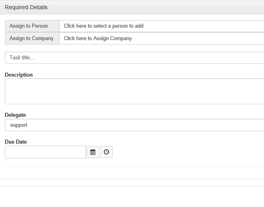Select the "support" value in Delegate
The height and width of the screenshot is (207, 264).
pyautogui.click(x=19, y=125)
